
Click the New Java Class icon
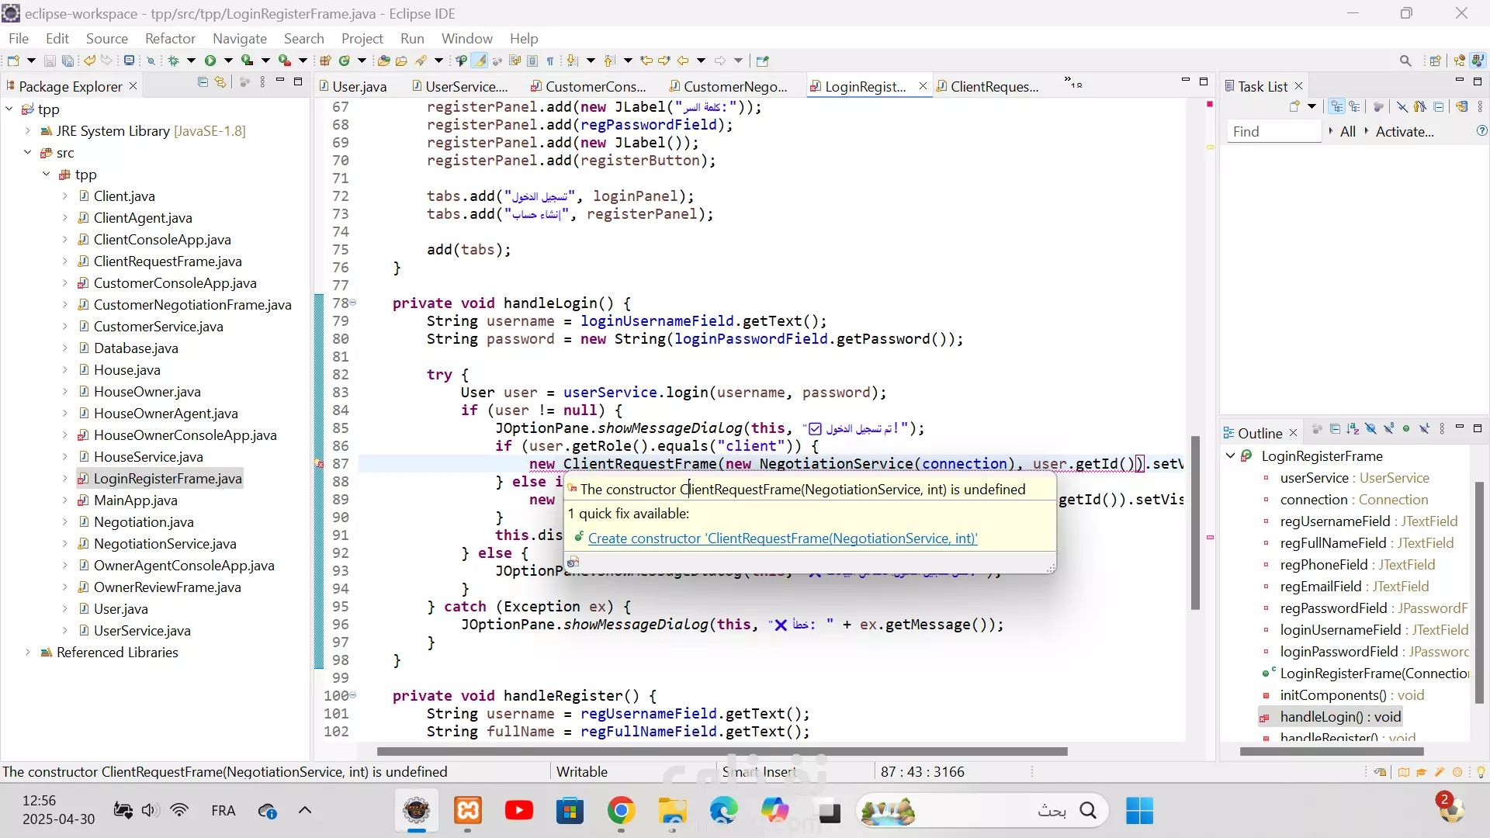click(345, 61)
